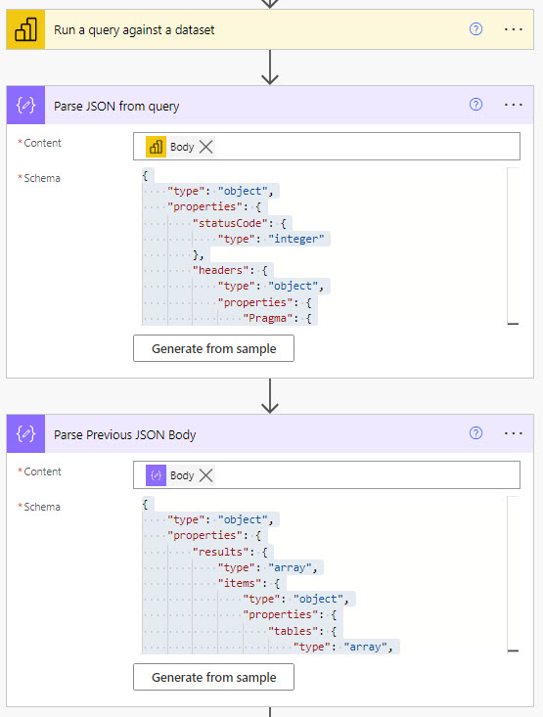543x717 pixels.
Task: Click inside first Schema editor on statusCode
Action: pos(230,223)
